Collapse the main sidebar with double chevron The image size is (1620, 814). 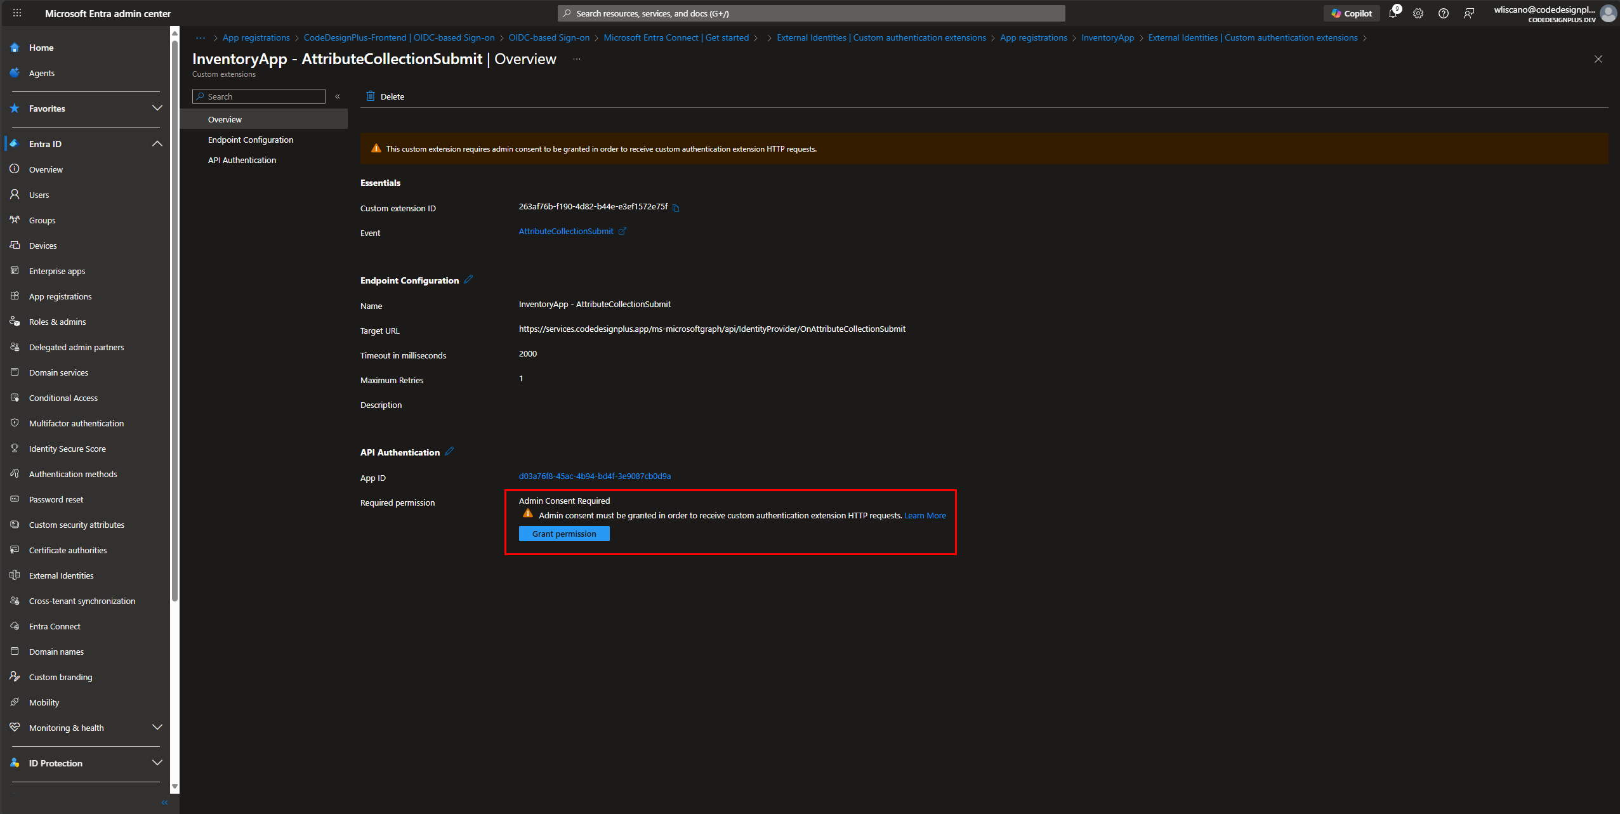(x=164, y=803)
